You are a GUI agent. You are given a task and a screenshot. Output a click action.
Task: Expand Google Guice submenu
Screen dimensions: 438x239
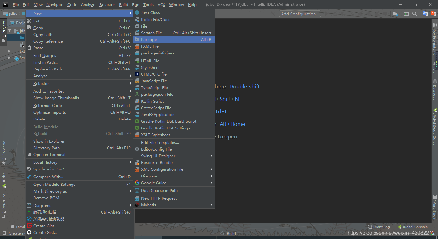point(174,183)
